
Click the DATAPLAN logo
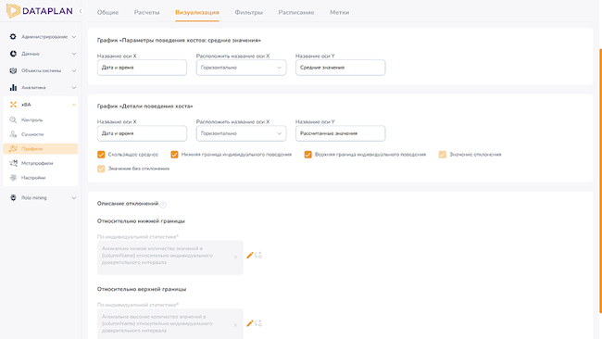pyautogui.click(x=39, y=11)
